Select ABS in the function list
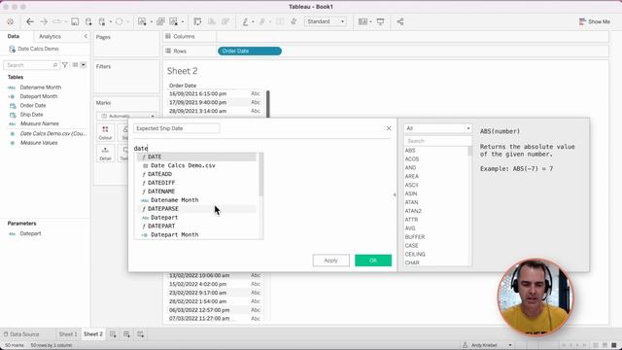Image resolution: width=622 pixels, height=350 pixels. pos(410,151)
